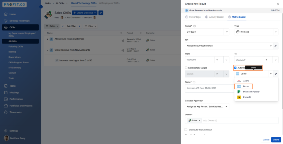Click the Name text field
Viewport: 283px width, 144px height.
[x=209, y=88]
